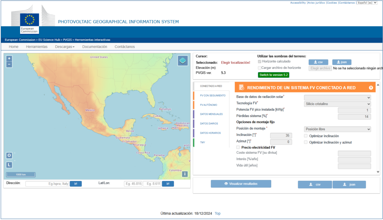
Task: Click the Aviso jurídico link
Action: click(x=316, y=3)
